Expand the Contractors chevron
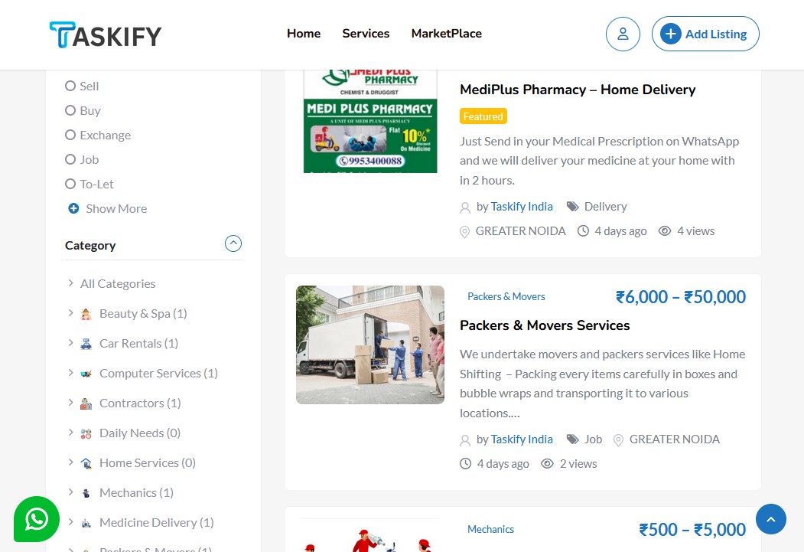 [x=70, y=402]
